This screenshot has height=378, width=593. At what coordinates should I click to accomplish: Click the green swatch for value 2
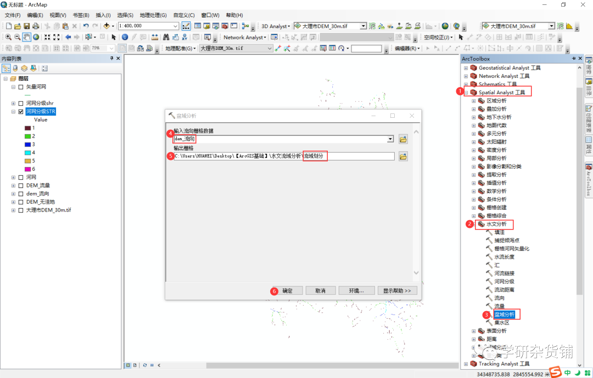27,136
